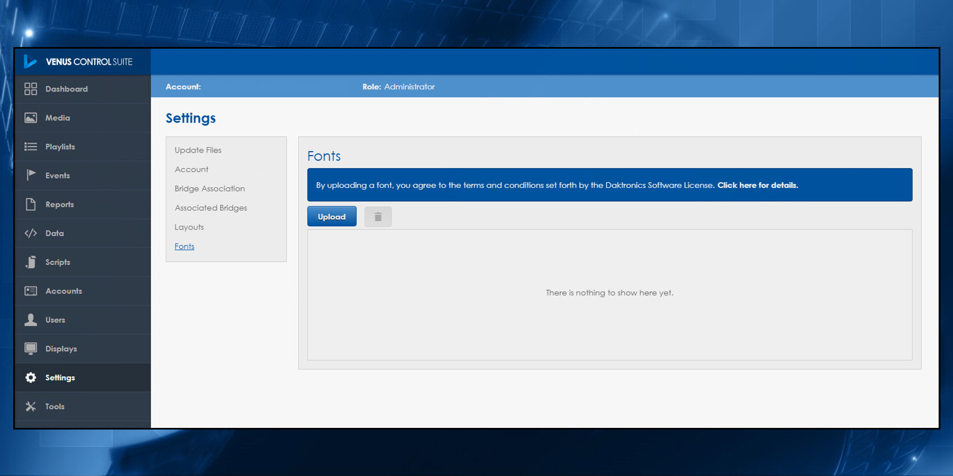Viewport: 953px width, 476px height.
Task: Click the Upload button
Action: (331, 216)
